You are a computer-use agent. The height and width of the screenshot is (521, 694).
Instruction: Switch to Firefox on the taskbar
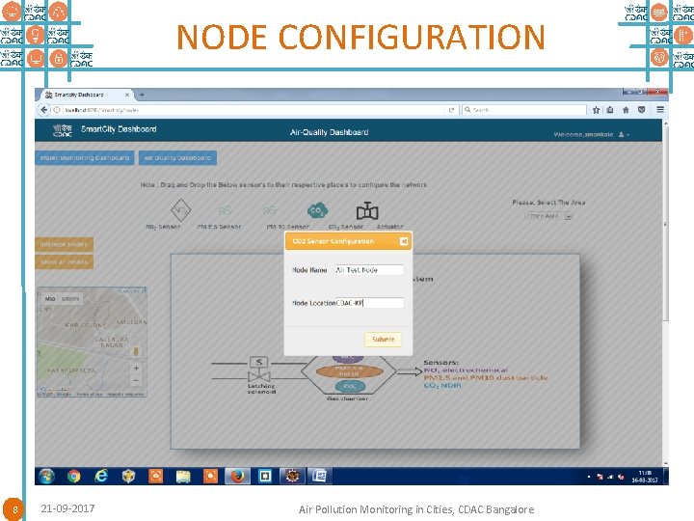(x=238, y=477)
